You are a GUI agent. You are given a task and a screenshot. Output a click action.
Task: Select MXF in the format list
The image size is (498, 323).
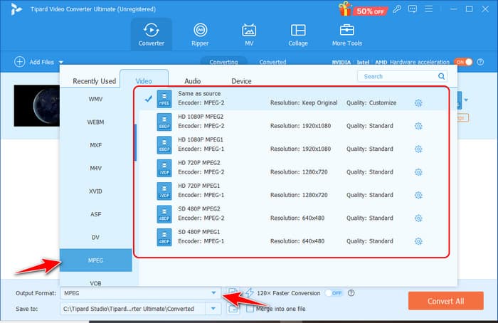click(x=95, y=145)
